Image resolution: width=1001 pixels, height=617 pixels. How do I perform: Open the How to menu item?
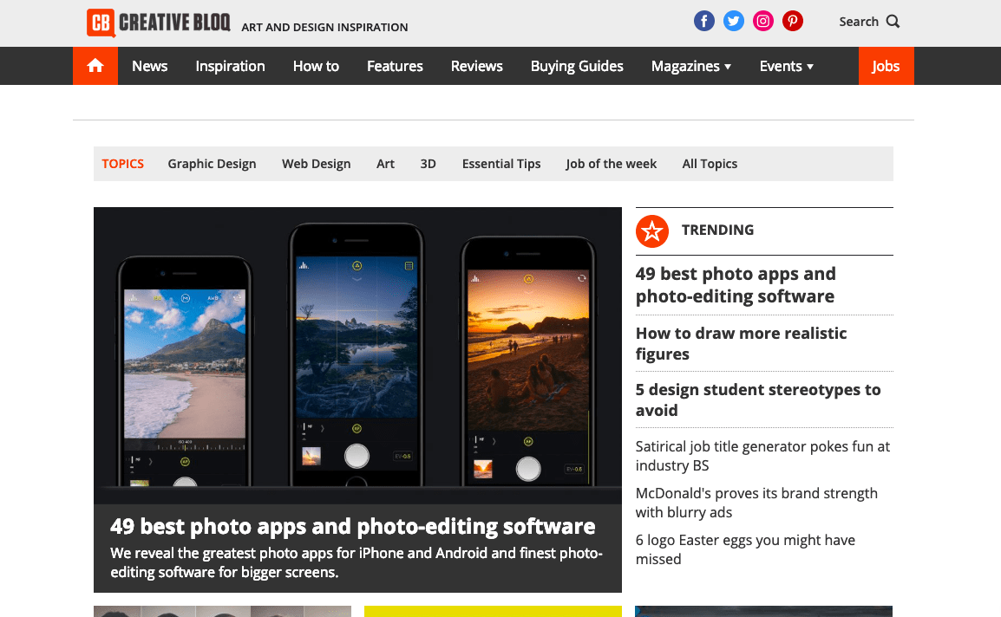(316, 67)
